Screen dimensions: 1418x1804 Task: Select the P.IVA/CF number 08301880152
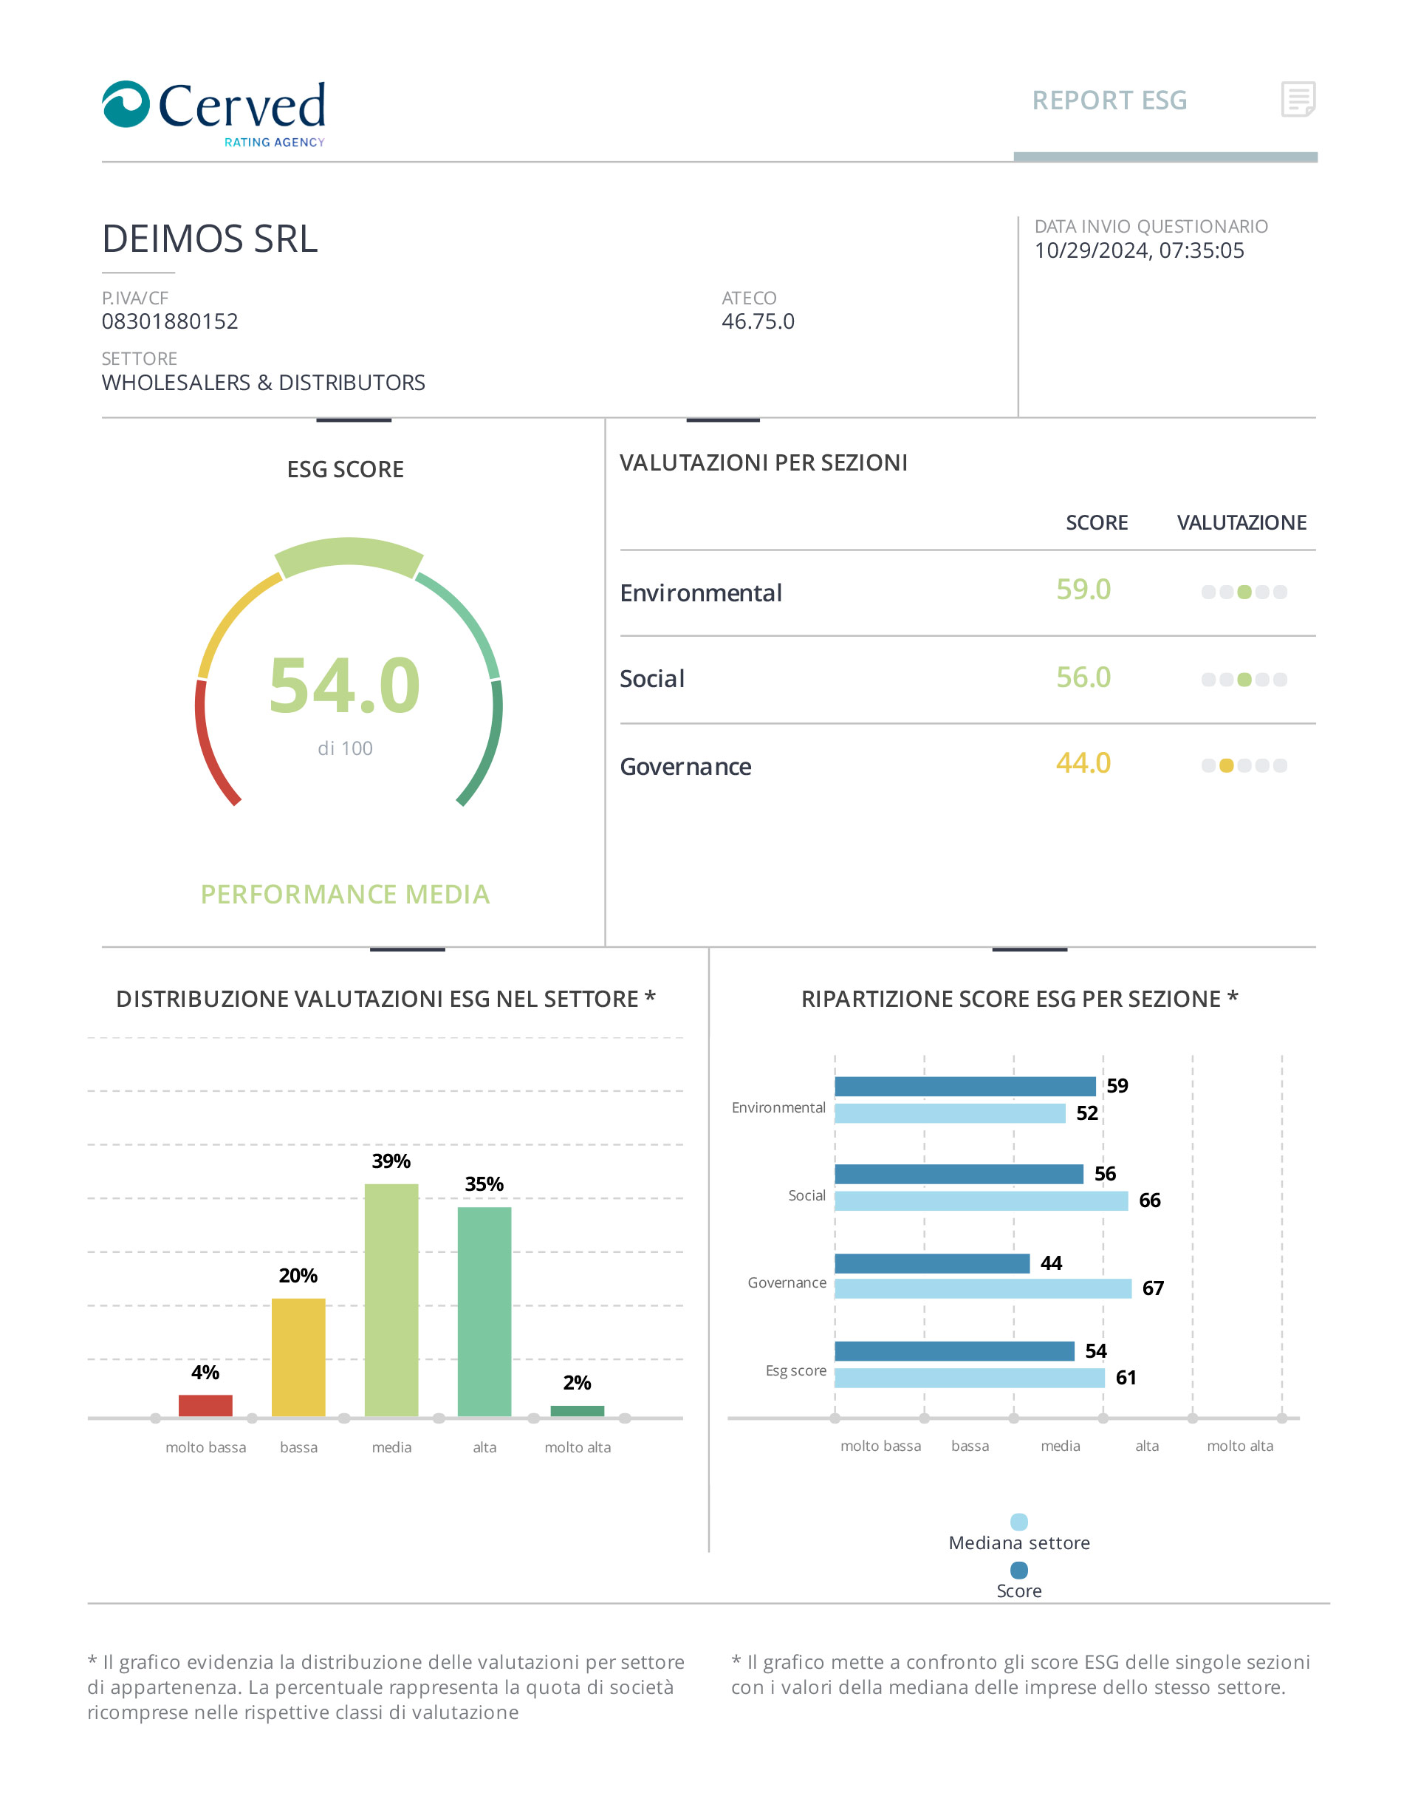pyautogui.click(x=170, y=321)
